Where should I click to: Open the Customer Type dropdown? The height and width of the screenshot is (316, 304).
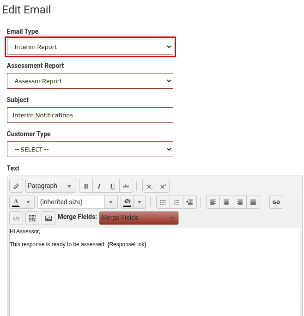[x=90, y=149]
